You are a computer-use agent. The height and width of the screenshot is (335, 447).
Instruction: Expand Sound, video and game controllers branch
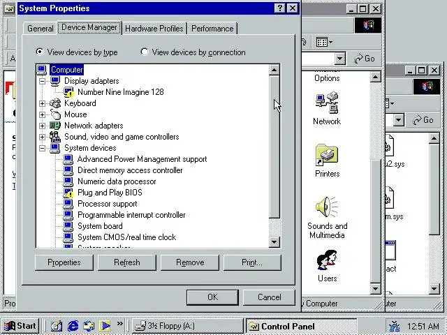pyautogui.click(x=42, y=137)
